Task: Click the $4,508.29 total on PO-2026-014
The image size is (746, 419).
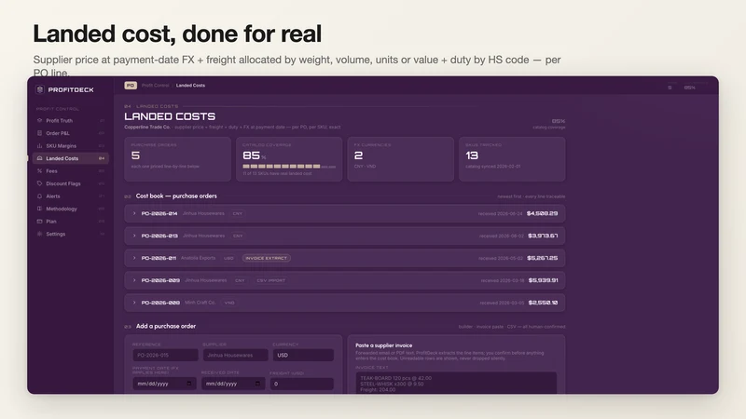Action: (542, 213)
